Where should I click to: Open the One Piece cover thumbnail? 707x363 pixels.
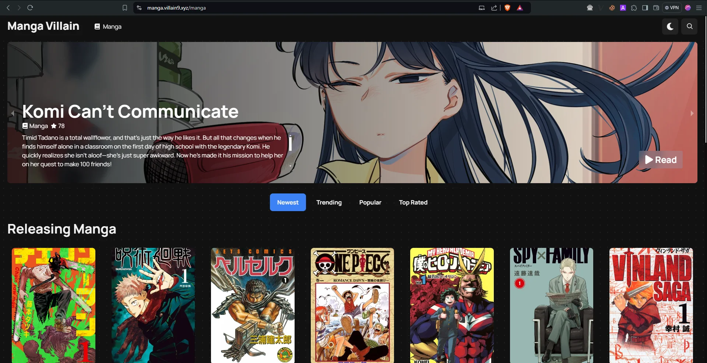[352, 305]
